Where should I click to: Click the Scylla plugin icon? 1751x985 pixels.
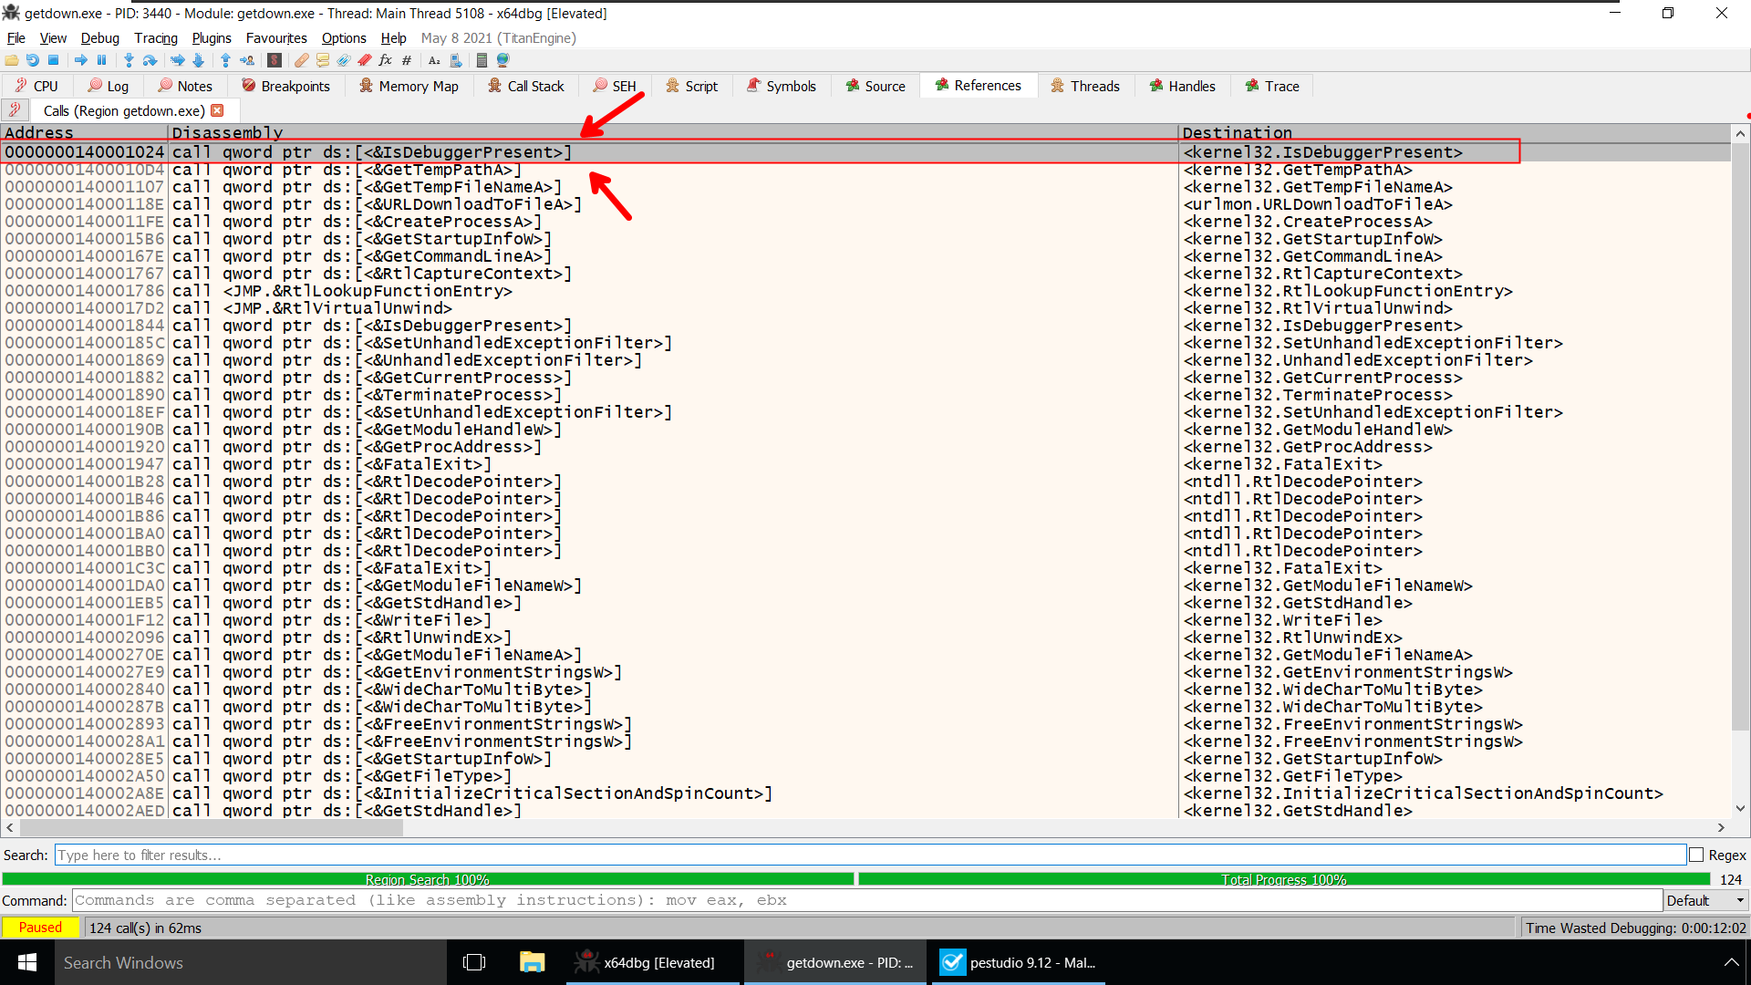(x=275, y=60)
